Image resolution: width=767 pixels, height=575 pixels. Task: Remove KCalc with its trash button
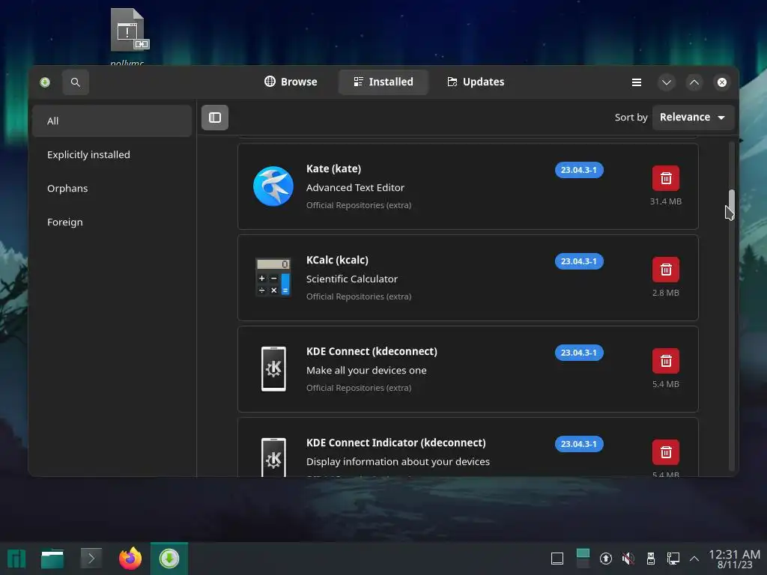(665, 270)
